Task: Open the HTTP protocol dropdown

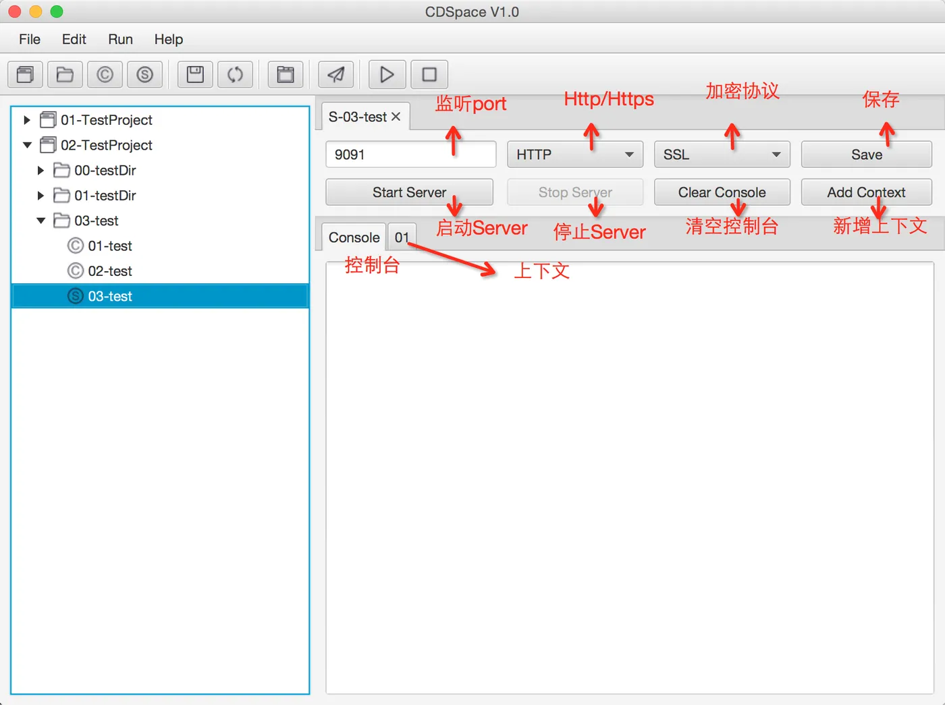Action: pyautogui.click(x=574, y=154)
